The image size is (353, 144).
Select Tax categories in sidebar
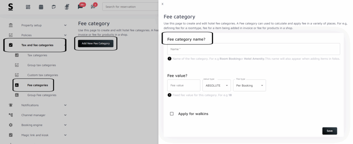coord(37,55)
